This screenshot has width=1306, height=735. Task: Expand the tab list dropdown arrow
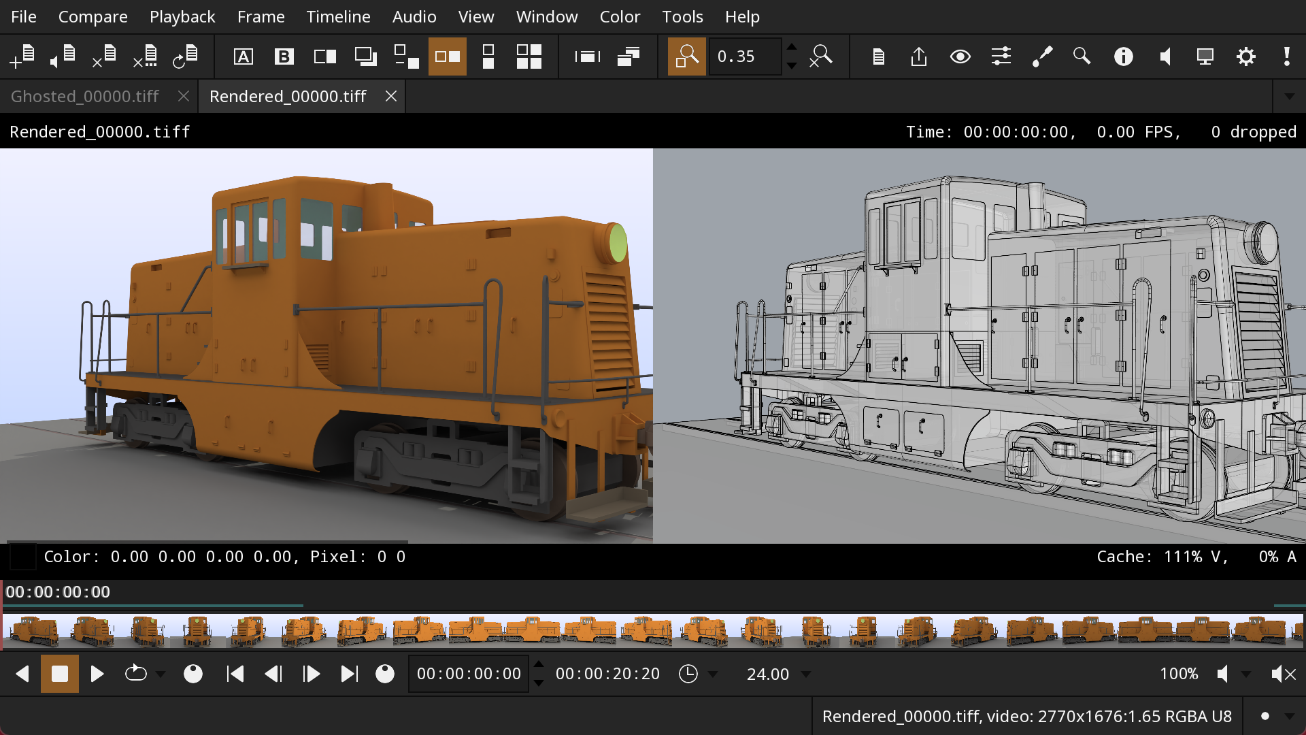[x=1289, y=97]
